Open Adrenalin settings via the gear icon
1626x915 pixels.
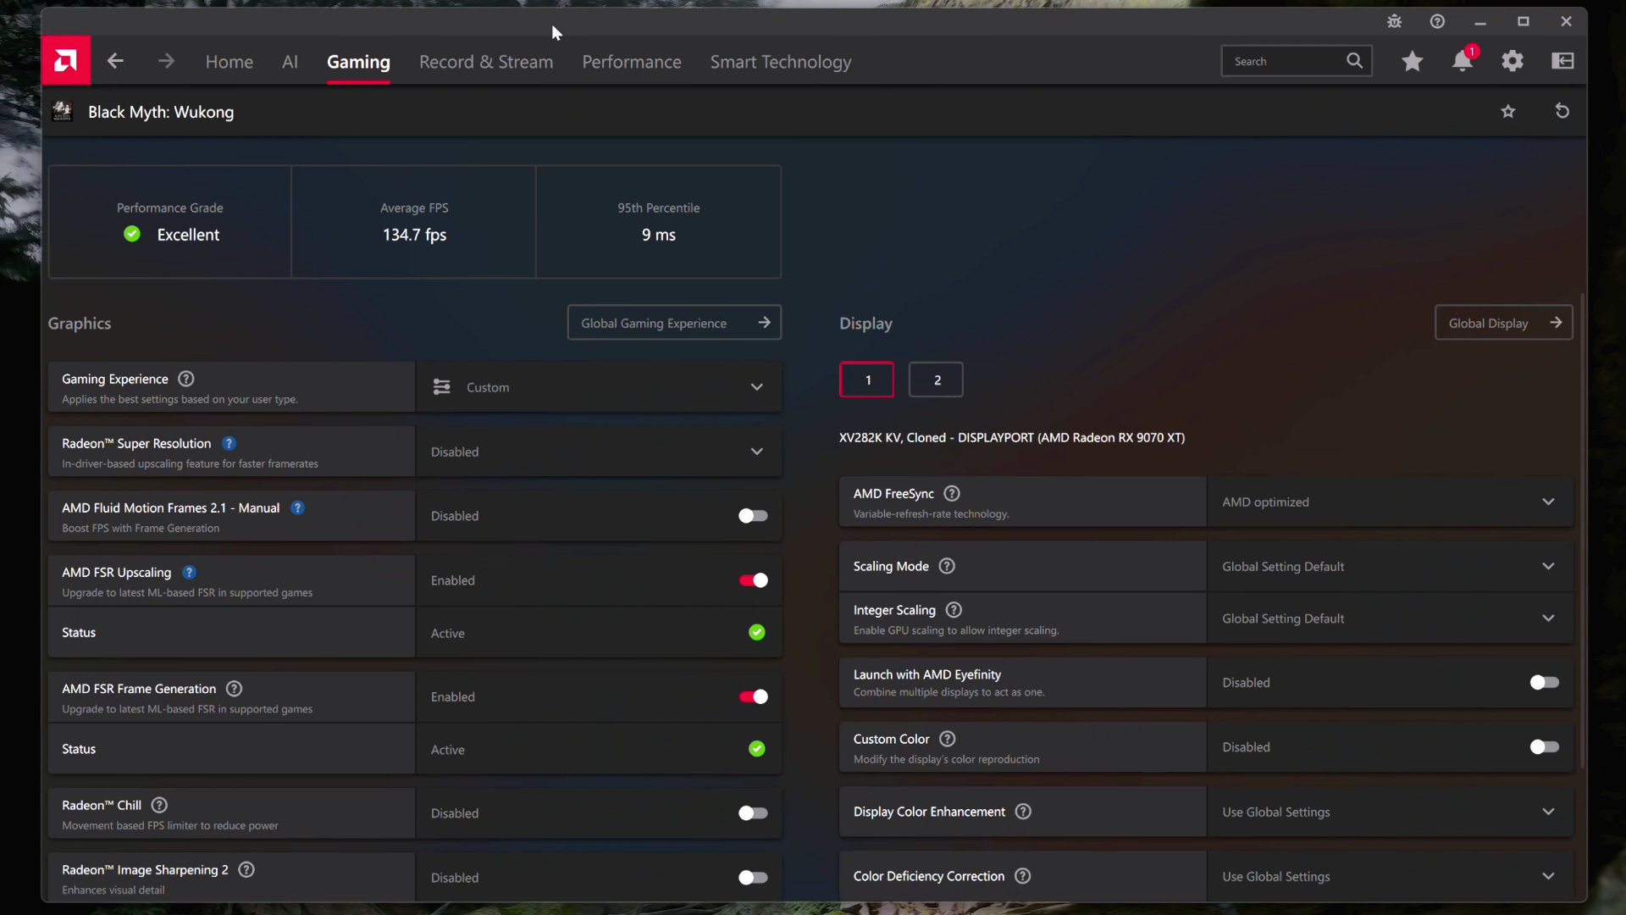[1513, 61]
